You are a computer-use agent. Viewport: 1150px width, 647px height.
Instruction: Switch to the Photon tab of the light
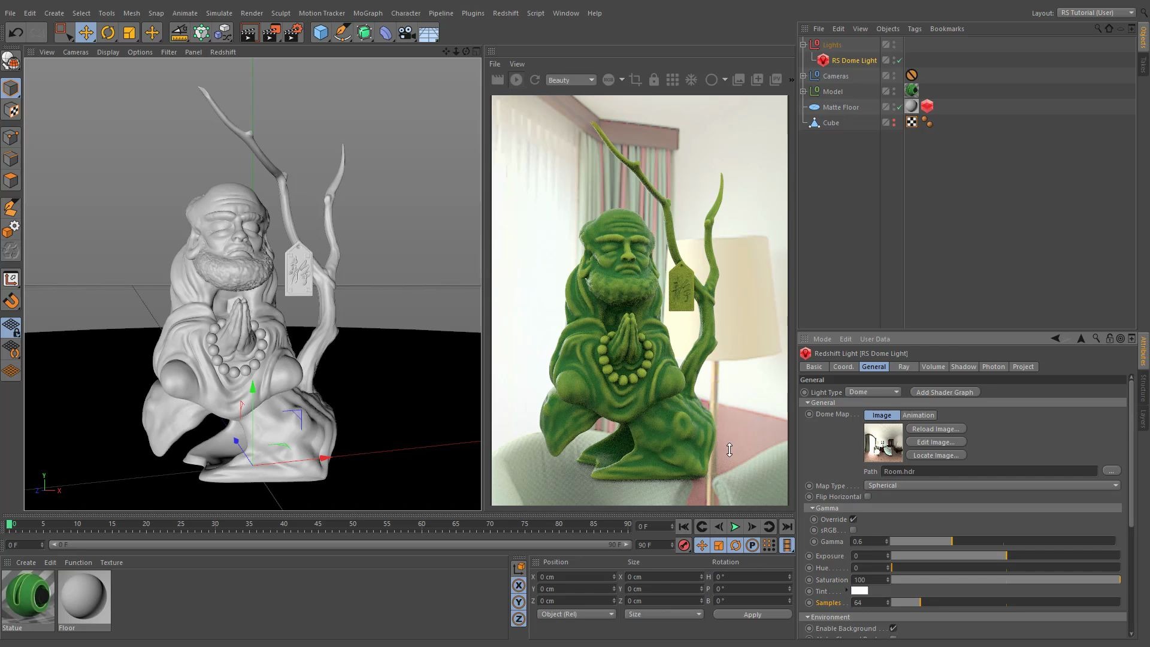(x=993, y=367)
